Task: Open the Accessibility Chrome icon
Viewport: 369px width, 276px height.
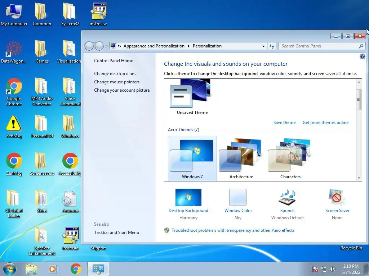Action: [x=70, y=164]
